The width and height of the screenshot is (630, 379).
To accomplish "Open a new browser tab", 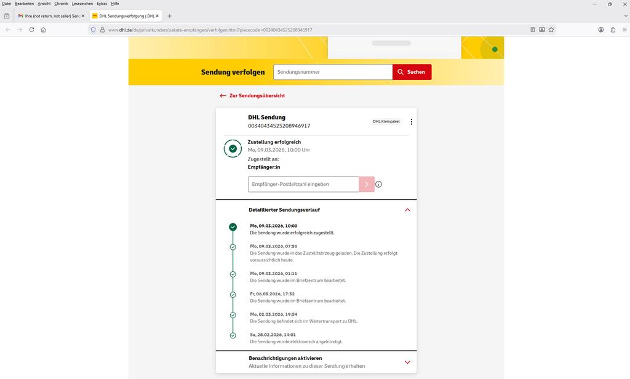I will [x=170, y=15].
